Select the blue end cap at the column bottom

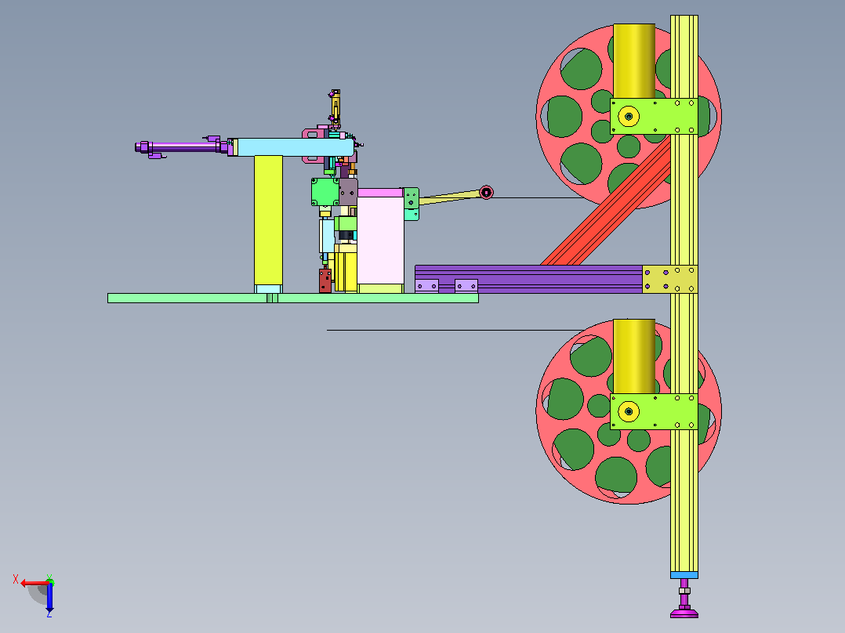click(x=684, y=575)
